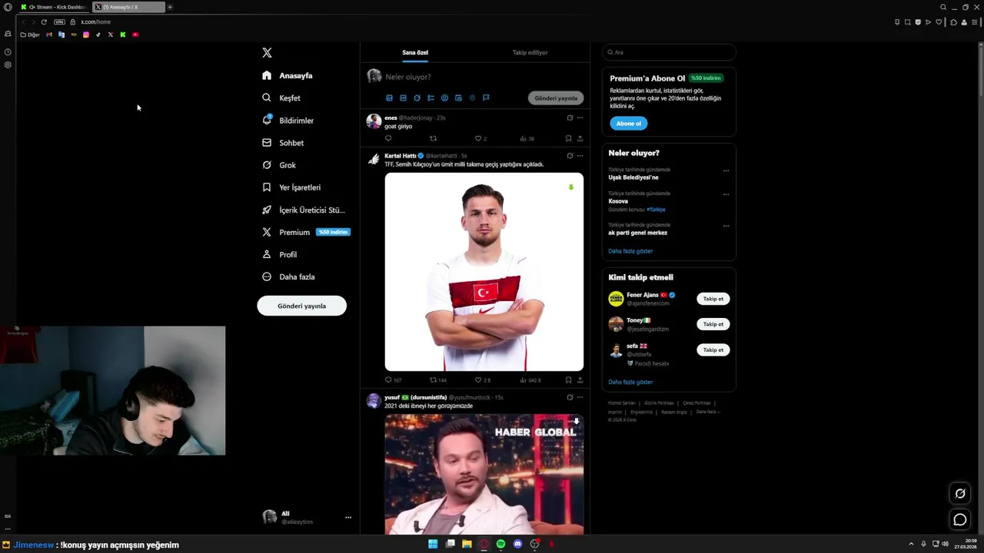This screenshot has height=553, width=984.
Task: Click Grok icon in composer toolbar
Action: 417,98
